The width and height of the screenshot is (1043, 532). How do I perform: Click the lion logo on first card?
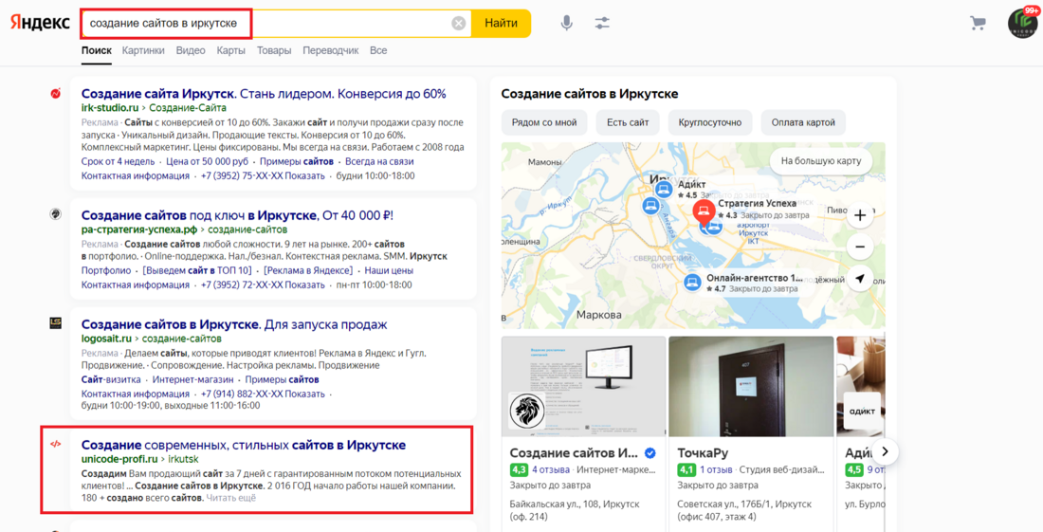click(527, 411)
